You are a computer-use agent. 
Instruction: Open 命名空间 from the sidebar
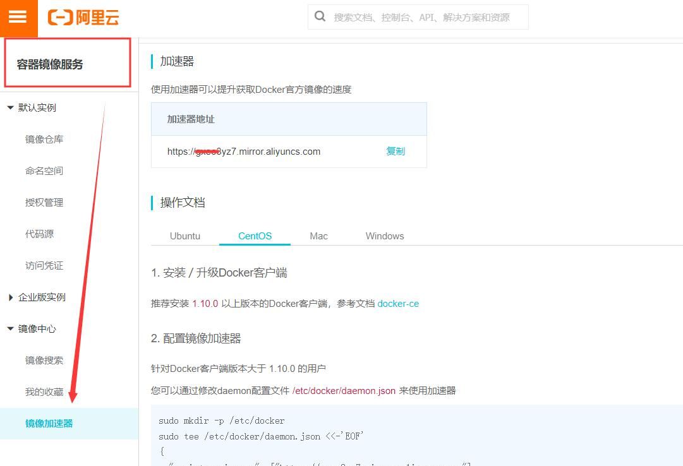point(44,170)
